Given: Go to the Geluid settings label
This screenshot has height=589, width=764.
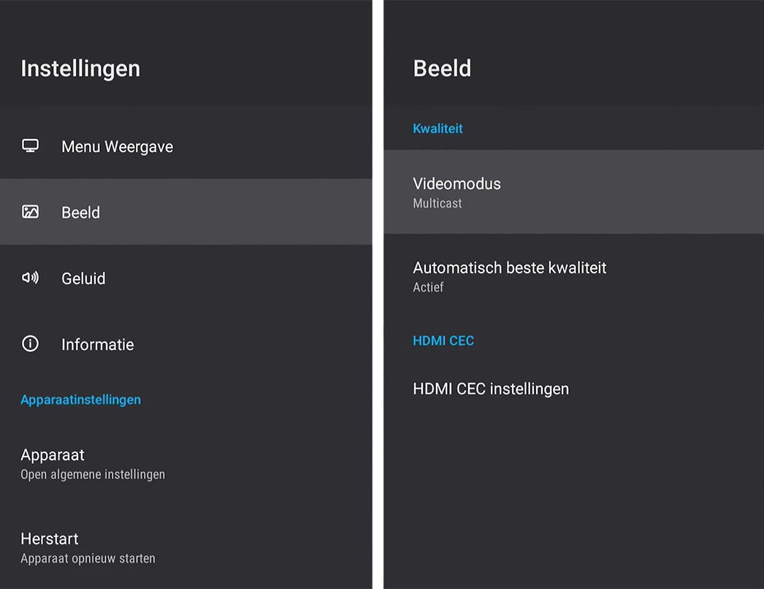Looking at the screenshot, I should (x=83, y=278).
